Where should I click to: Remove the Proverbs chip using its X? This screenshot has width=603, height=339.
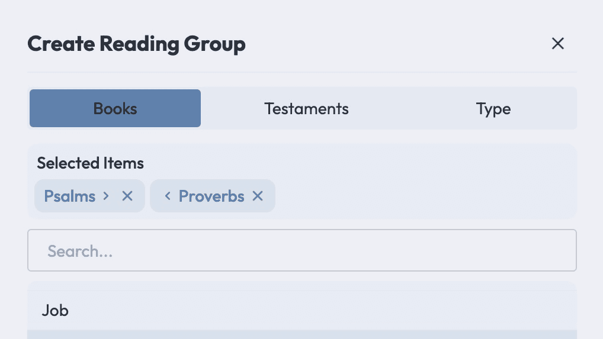pos(258,196)
